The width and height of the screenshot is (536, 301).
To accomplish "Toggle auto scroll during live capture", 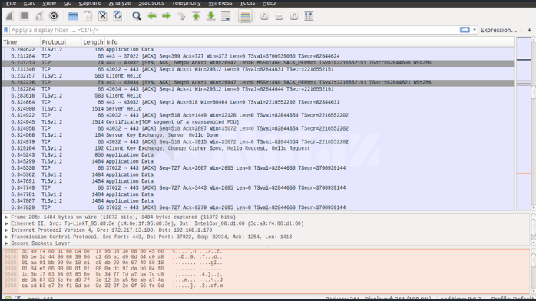I will pyautogui.click(x=226, y=16).
